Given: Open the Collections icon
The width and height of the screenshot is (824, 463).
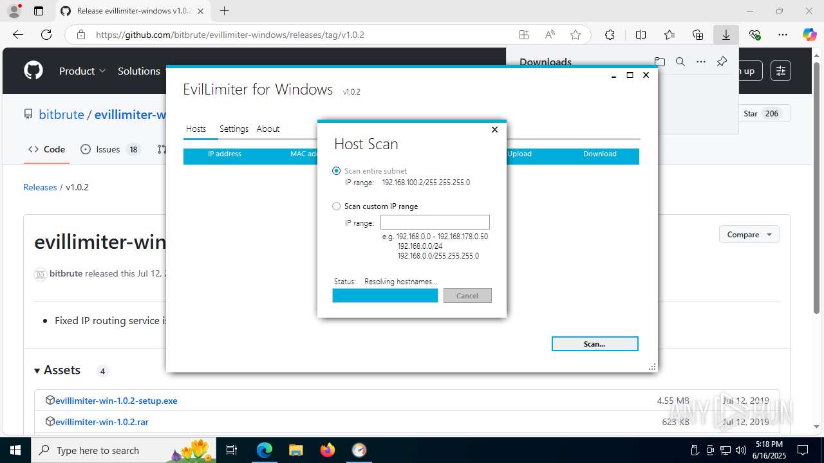Looking at the screenshot, I should tap(698, 35).
